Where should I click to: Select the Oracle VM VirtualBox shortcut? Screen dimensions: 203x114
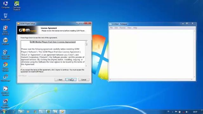[5, 54]
